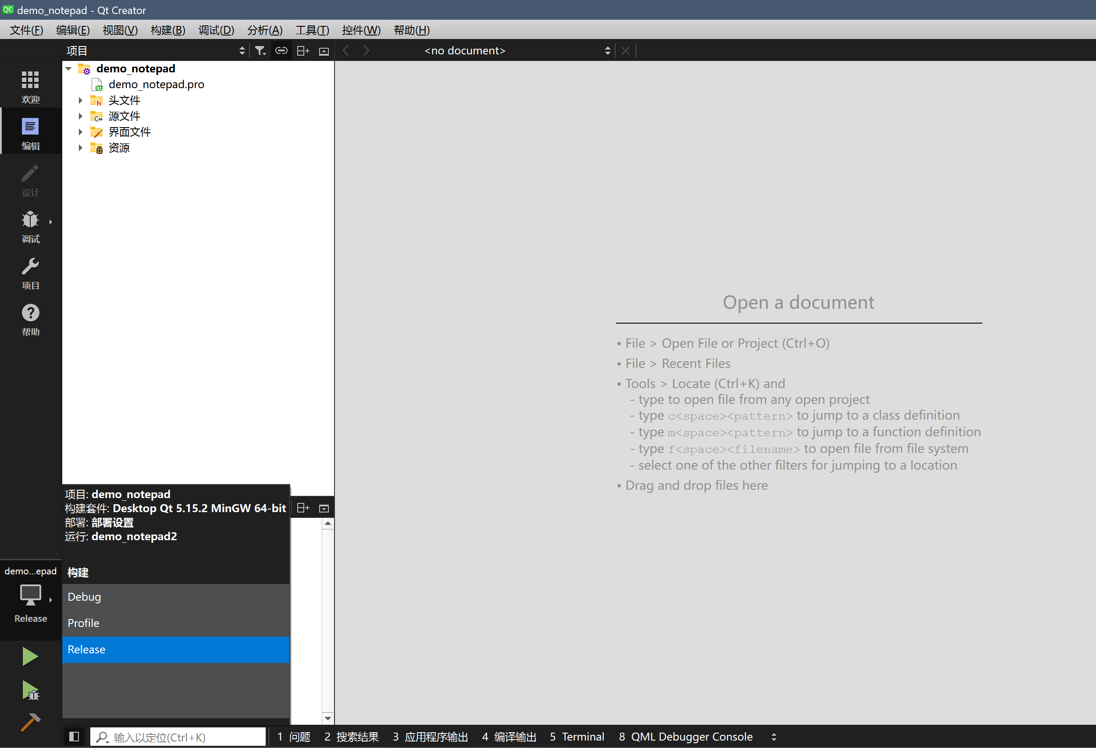Open the 分析(A) menu
Image resolution: width=1096 pixels, height=748 pixels.
pos(264,30)
